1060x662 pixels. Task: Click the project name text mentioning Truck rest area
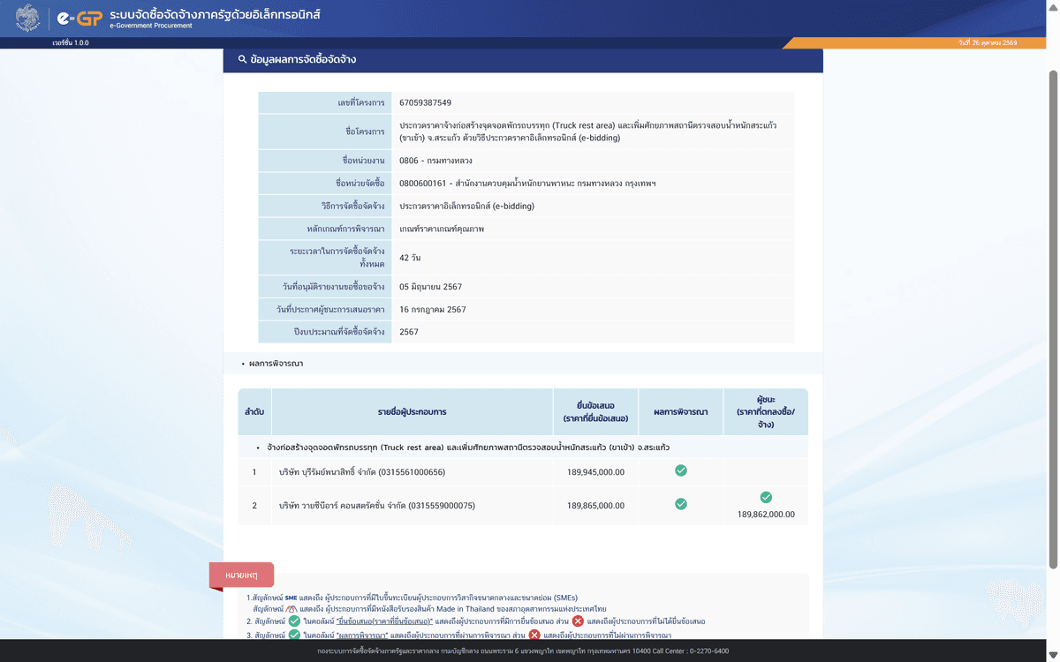[x=588, y=132]
